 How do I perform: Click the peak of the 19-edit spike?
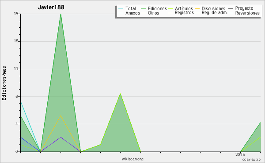tap(61, 14)
